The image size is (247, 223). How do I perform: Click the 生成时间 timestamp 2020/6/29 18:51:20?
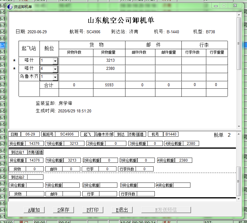point(75,111)
